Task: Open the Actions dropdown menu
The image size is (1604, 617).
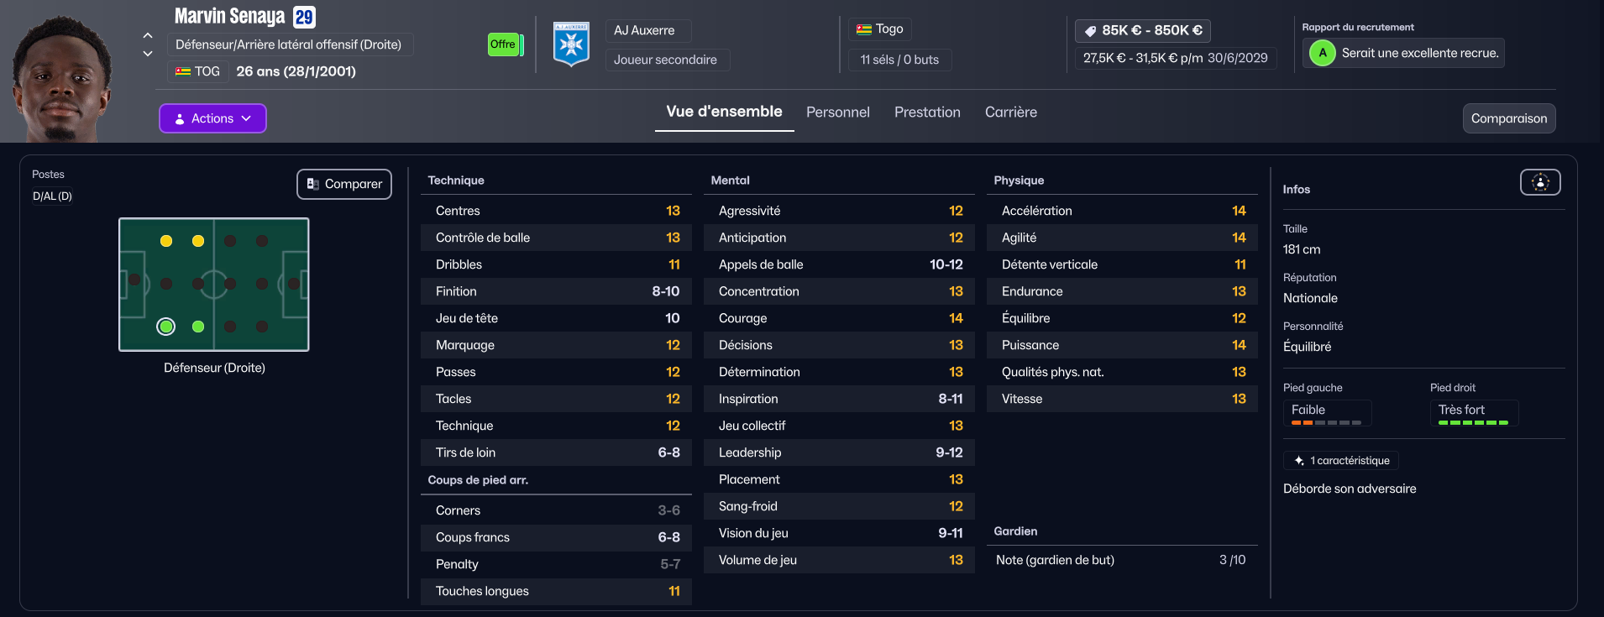Action: [x=212, y=118]
